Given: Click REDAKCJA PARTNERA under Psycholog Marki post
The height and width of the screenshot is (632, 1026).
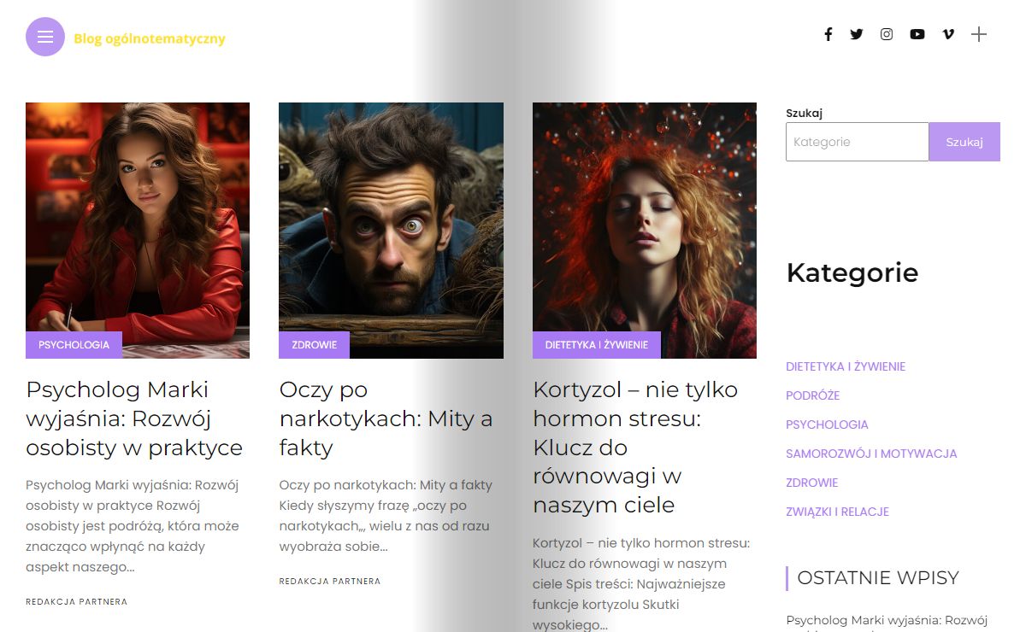Looking at the screenshot, I should [76, 602].
